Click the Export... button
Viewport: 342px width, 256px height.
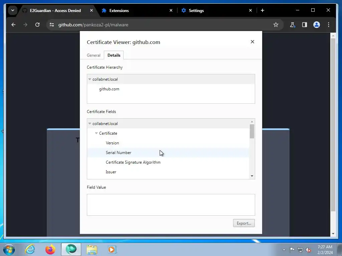coord(244,223)
